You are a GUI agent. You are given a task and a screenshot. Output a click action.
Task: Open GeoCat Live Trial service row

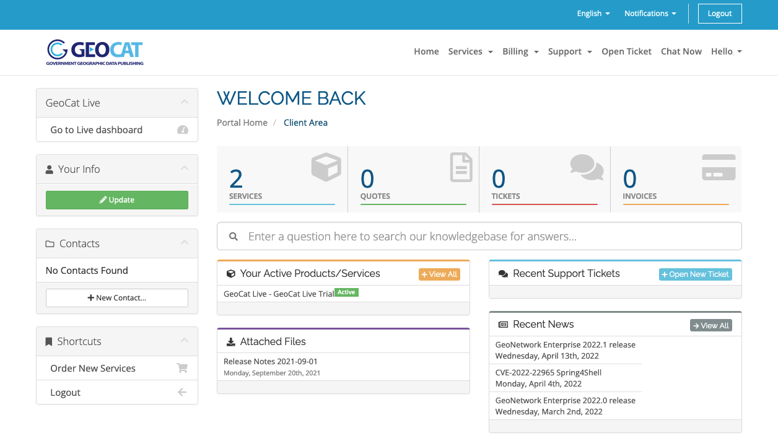(343, 294)
